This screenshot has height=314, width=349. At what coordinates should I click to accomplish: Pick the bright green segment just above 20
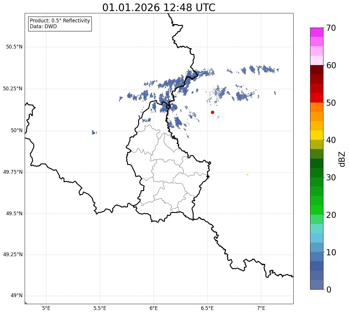click(x=316, y=210)
